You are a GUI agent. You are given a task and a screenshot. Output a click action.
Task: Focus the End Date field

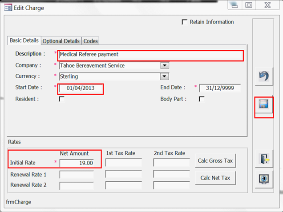(x=220, y=88)
